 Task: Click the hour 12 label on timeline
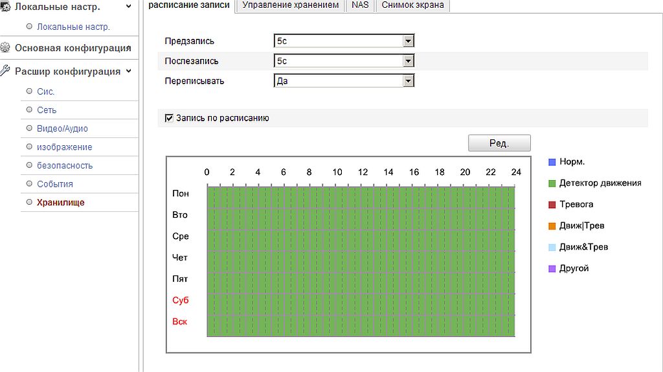point(363,172)
